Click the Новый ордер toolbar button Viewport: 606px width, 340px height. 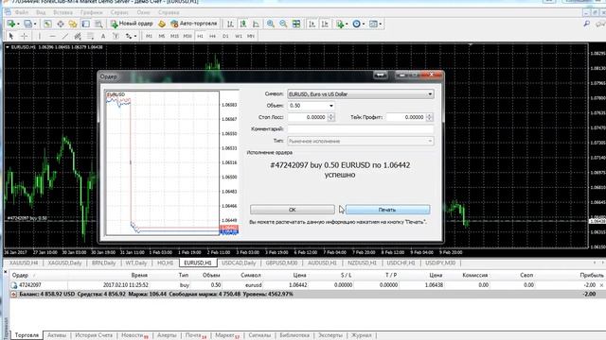132,24
